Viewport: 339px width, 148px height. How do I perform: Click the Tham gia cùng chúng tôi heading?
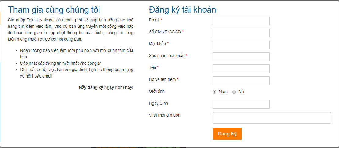pos(54,10)
